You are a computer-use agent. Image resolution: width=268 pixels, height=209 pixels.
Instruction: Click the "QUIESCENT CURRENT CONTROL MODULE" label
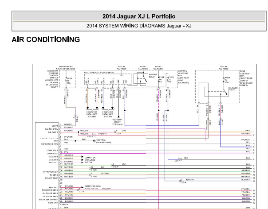tap(52, 79)
